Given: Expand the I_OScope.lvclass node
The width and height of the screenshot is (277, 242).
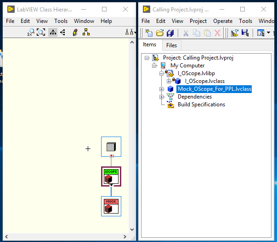Looking at the screenshot, I should tap(169, 81).
